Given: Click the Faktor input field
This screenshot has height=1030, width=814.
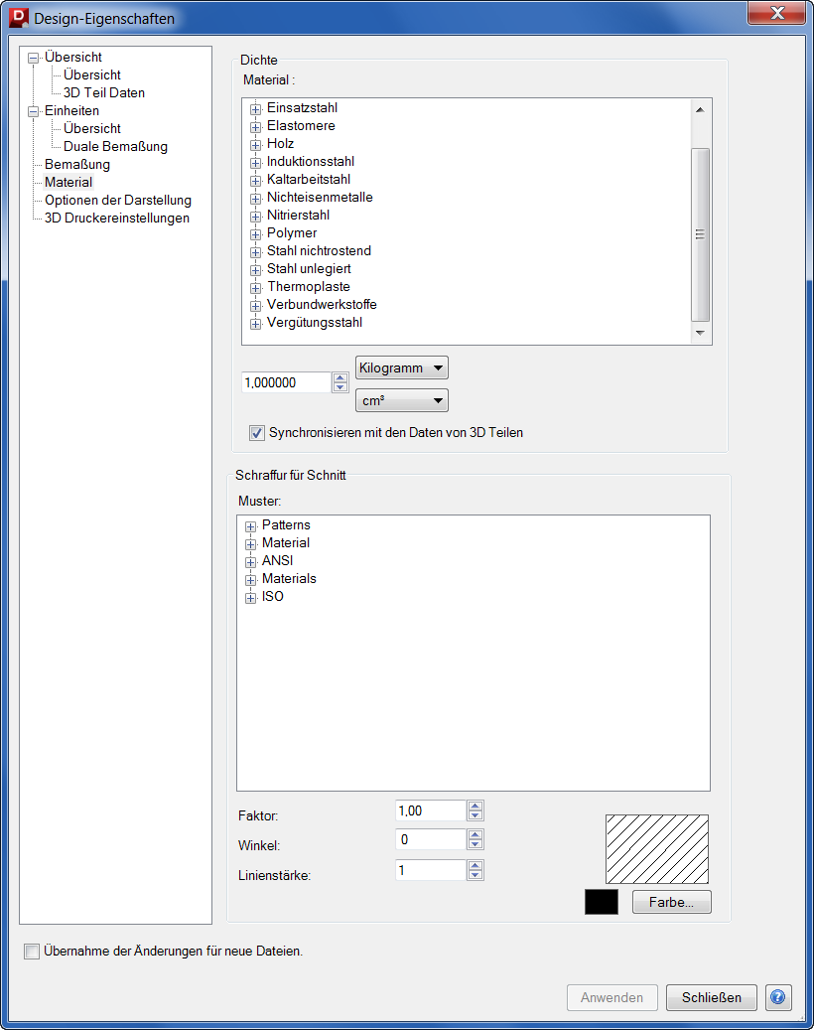Looking at the screenshot, I should click(431, 810).
